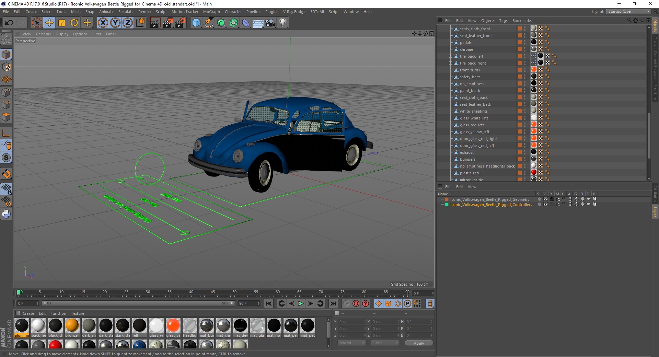
Task: Toggle the exhaust object's visibility dots
Action: pyautogui.click(x=525, y=152)
